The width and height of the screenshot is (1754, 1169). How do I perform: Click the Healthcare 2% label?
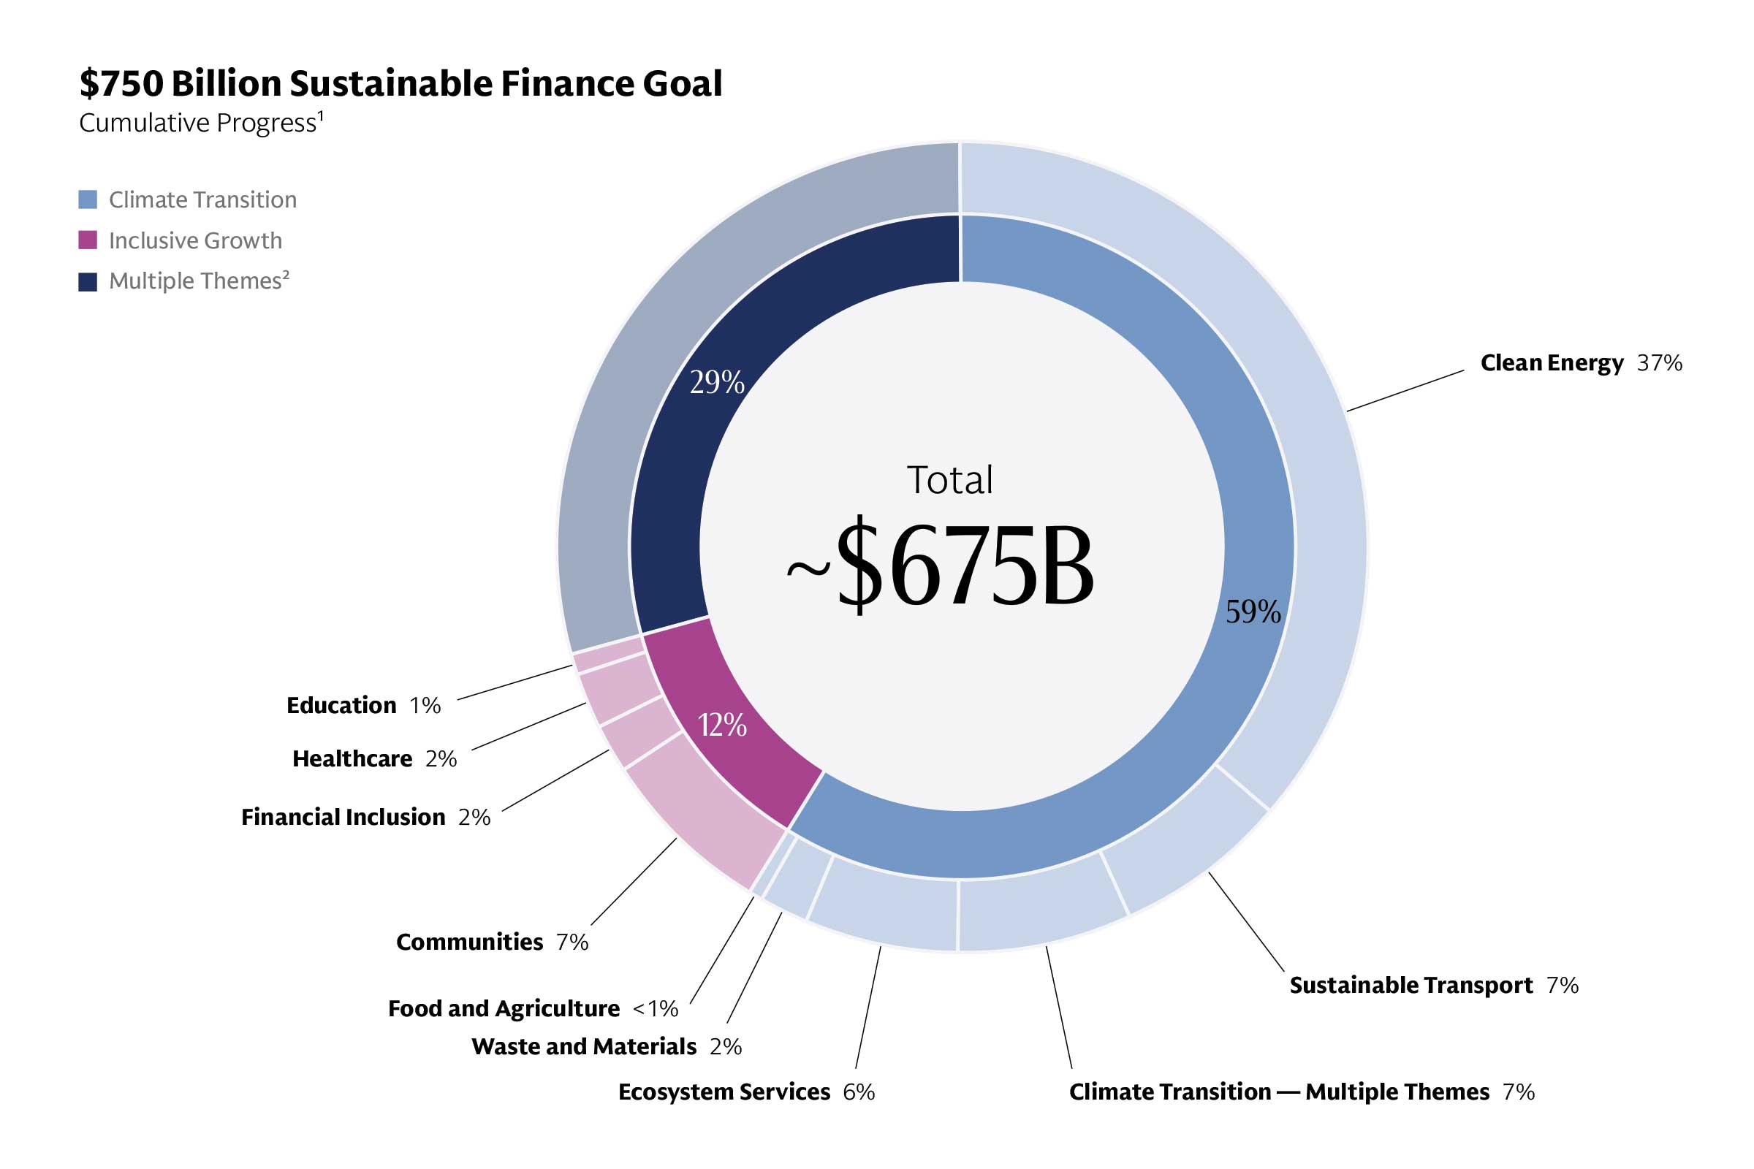[374, 758]
